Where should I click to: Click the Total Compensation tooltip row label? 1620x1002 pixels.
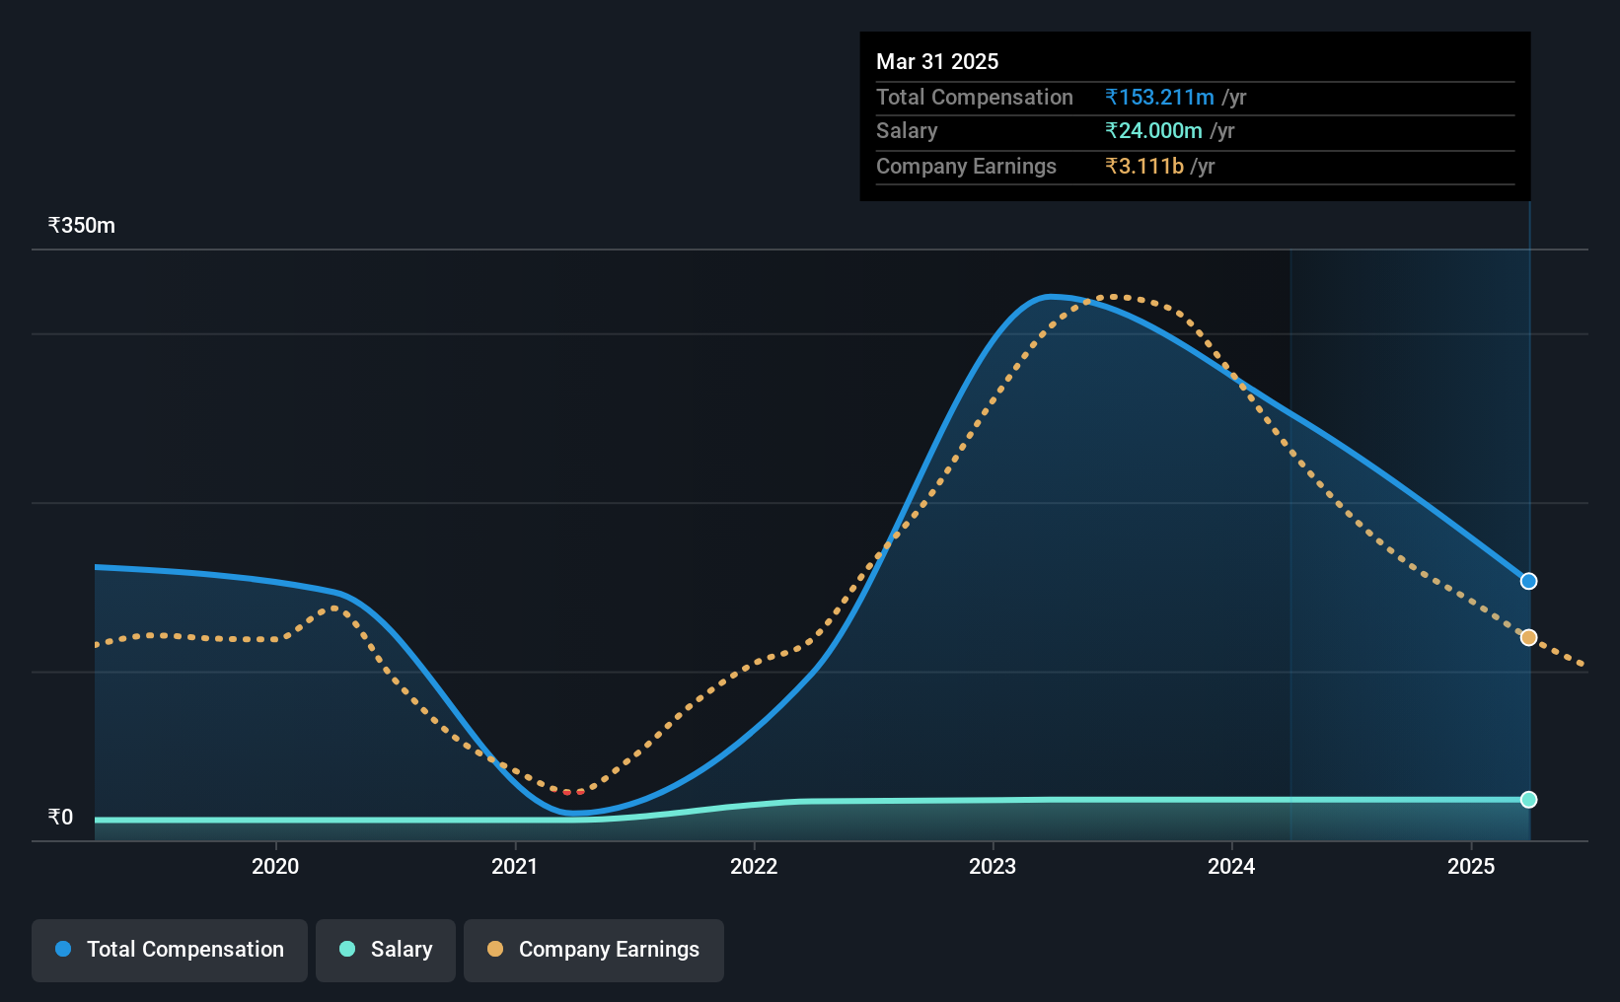click(975, 97)
